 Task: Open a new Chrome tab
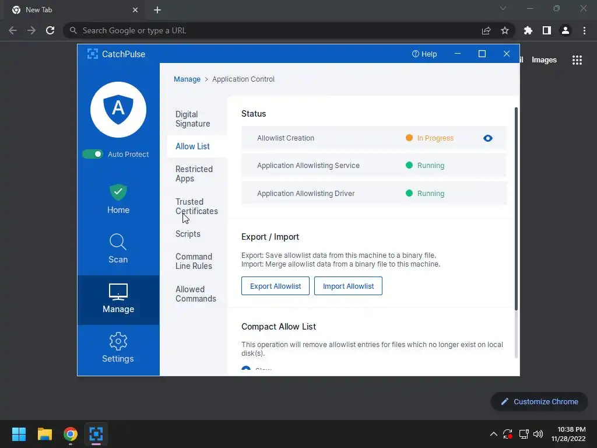(x=157, y=10)
